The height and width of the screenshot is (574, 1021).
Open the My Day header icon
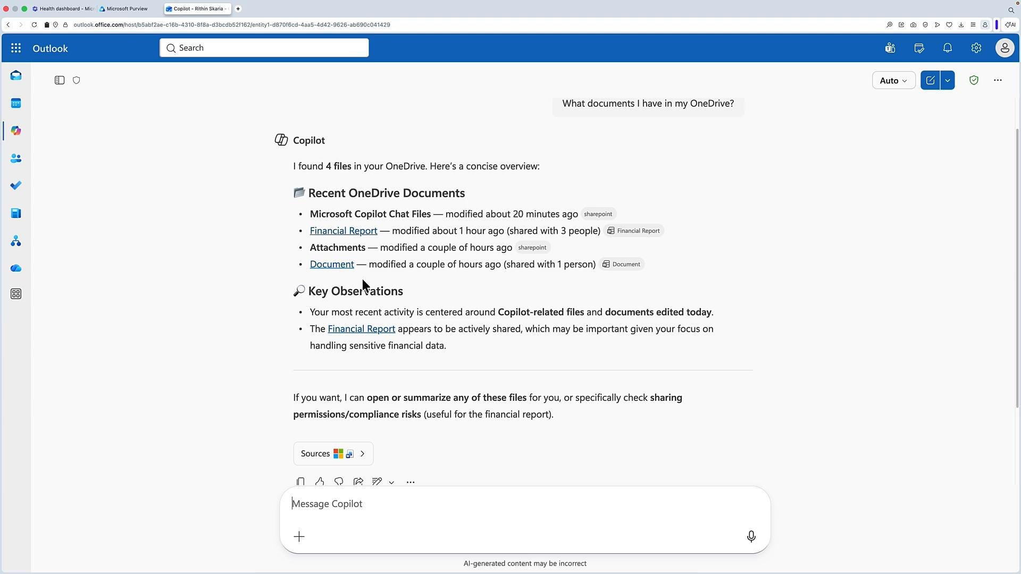pos(919,48)
